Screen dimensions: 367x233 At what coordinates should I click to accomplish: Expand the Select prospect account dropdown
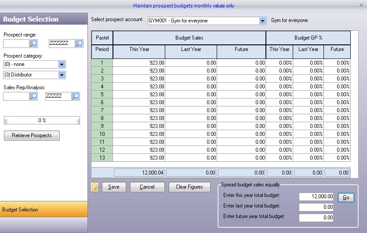(x=262, y=21)
